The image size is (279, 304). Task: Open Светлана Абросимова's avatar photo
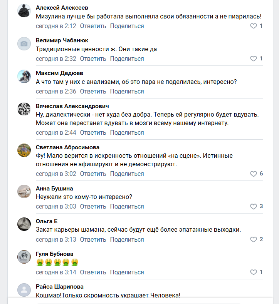pyautogui.click(x=24, y=150)
